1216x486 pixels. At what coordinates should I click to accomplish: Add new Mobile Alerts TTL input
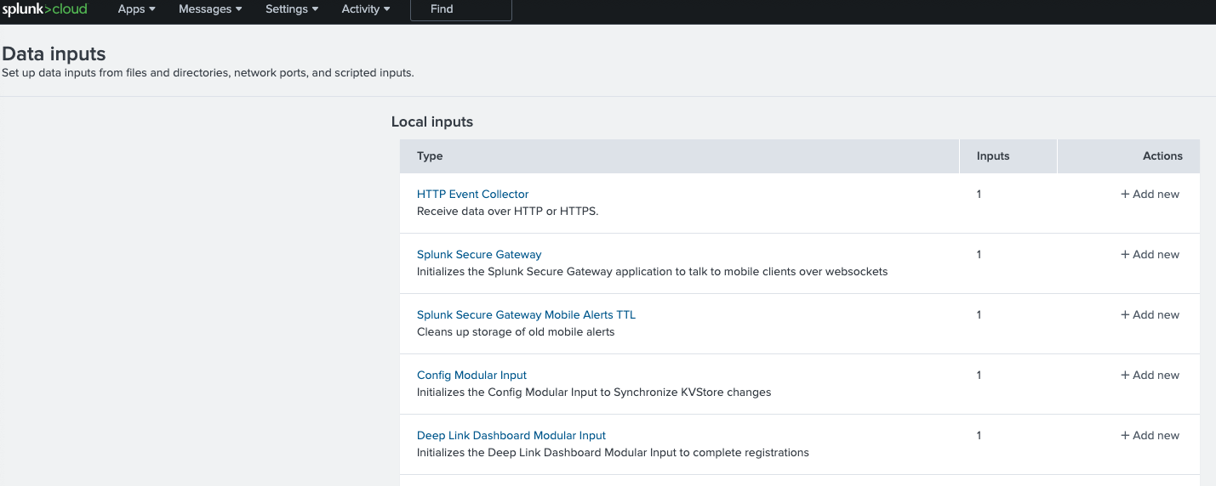[1150, 315]
